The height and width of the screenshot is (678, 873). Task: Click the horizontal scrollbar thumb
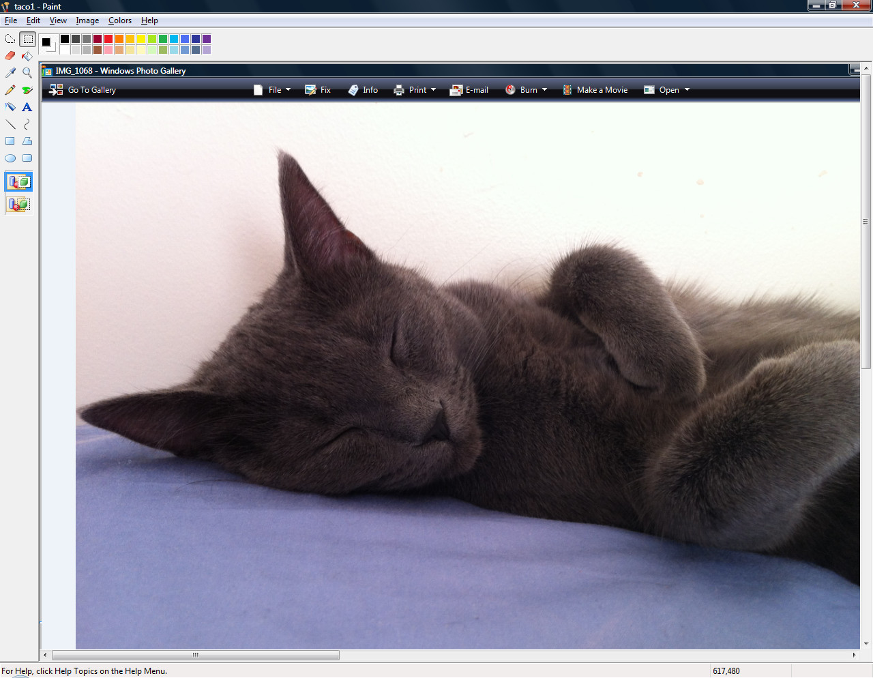point(196,655)
